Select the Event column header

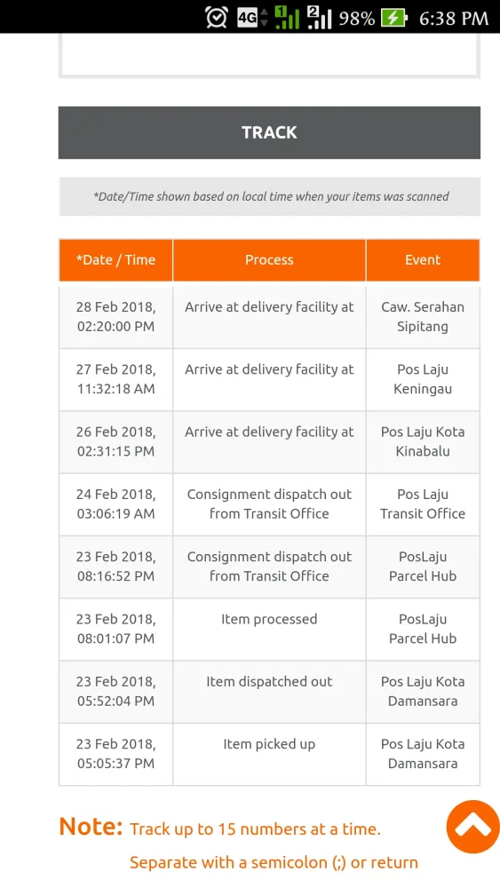click(423, 260)
